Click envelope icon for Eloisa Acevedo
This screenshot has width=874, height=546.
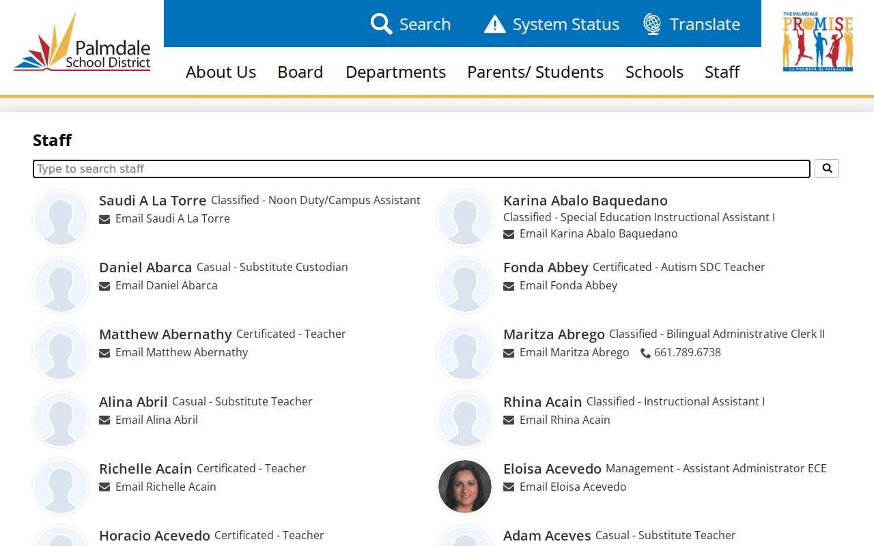pyautogui.click(x=509, y=487)
